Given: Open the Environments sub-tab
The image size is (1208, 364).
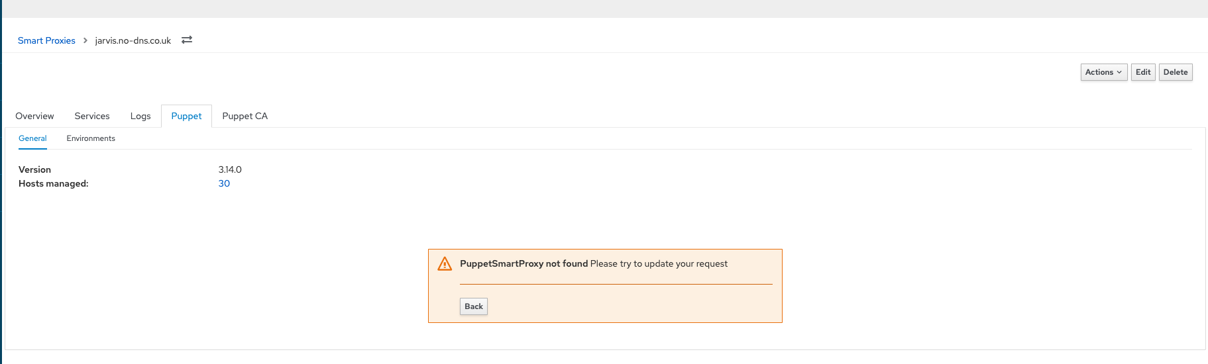Looking at the screenshot, I should point(91,138).
